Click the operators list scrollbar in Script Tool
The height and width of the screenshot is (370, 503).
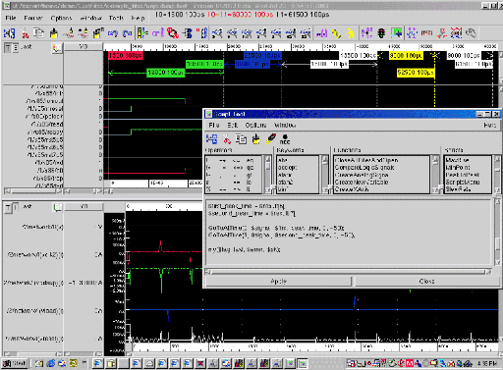[267, 175]
